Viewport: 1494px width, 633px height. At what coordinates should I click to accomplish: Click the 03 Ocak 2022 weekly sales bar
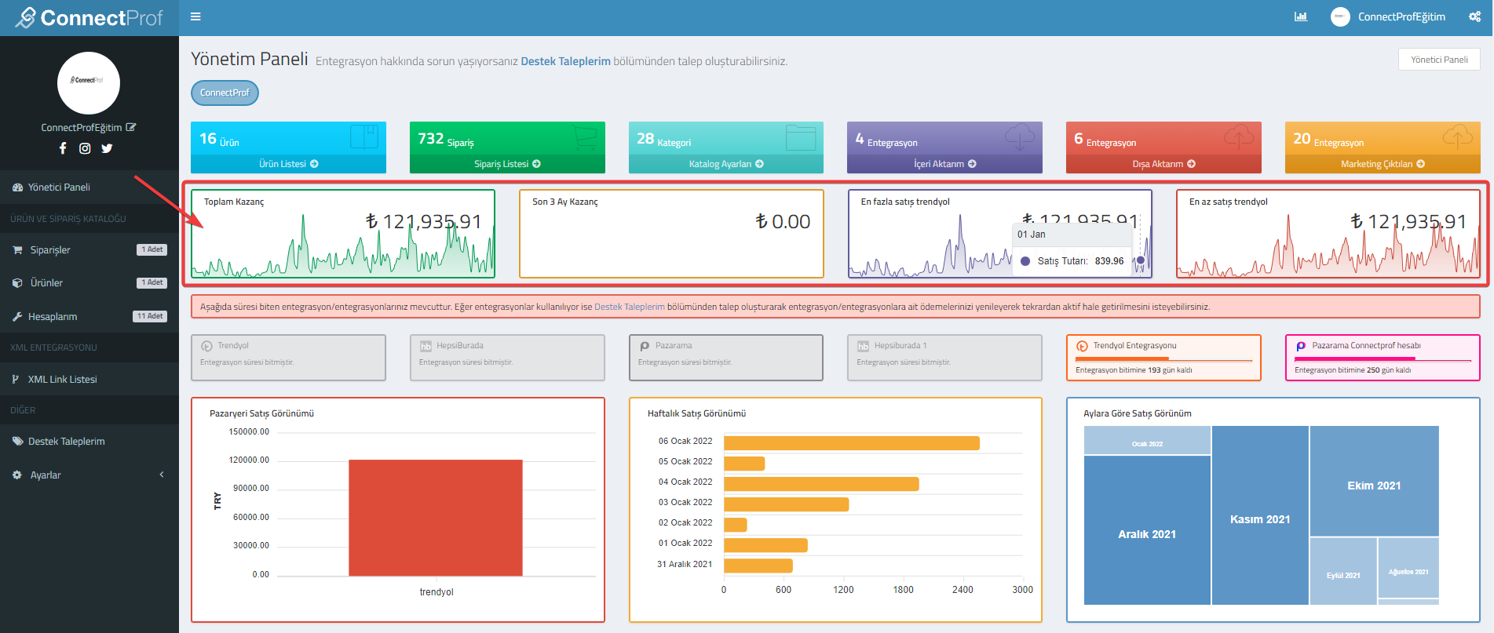(x=787, y=504)
